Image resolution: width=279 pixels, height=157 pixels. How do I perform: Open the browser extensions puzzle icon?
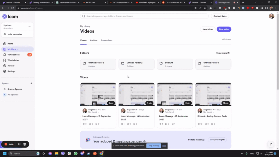click(x=257, y=8)
